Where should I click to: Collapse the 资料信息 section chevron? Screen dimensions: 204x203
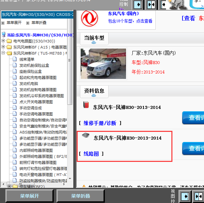click(x=94, y=95)
